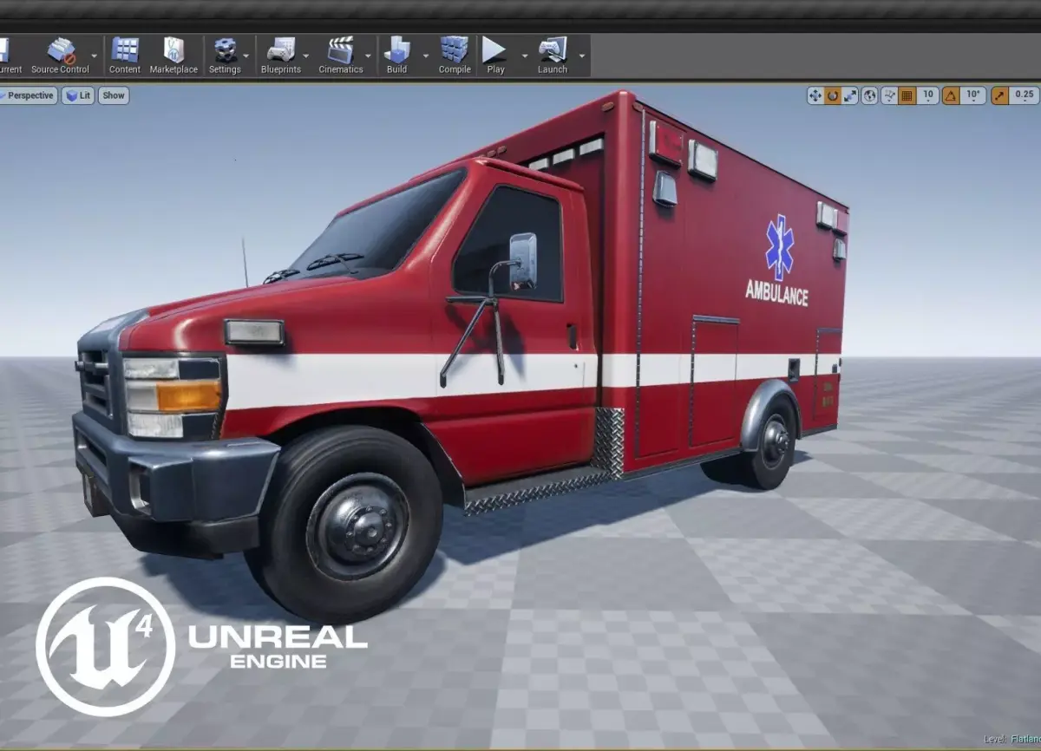The width and height of the screenshot is (1041, 751).
Task: Toggle rotation snapping
Action: coord(952,95)
